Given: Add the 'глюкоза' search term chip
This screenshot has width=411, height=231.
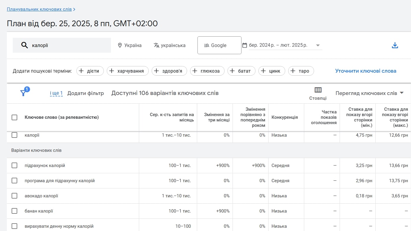Looking at the screenshot, I should click(207, 71).
